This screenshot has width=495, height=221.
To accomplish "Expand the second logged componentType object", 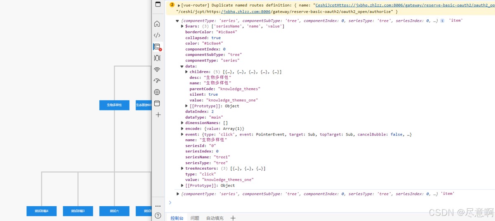I will tap(178, 194).
